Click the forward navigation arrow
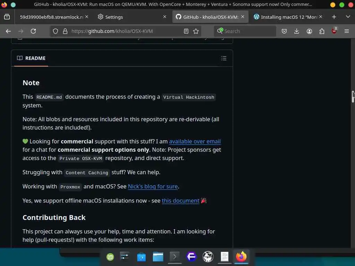 coord(21,31)
